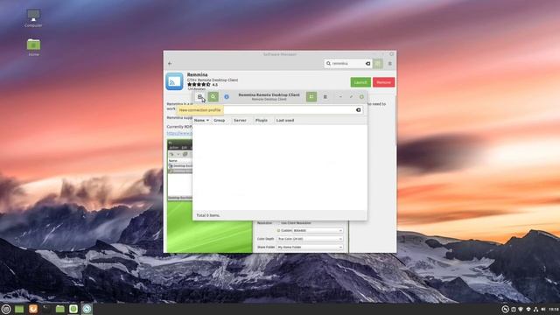Click the Last used column header
This screenshot has width=560, height=315.
click(285, 121)
